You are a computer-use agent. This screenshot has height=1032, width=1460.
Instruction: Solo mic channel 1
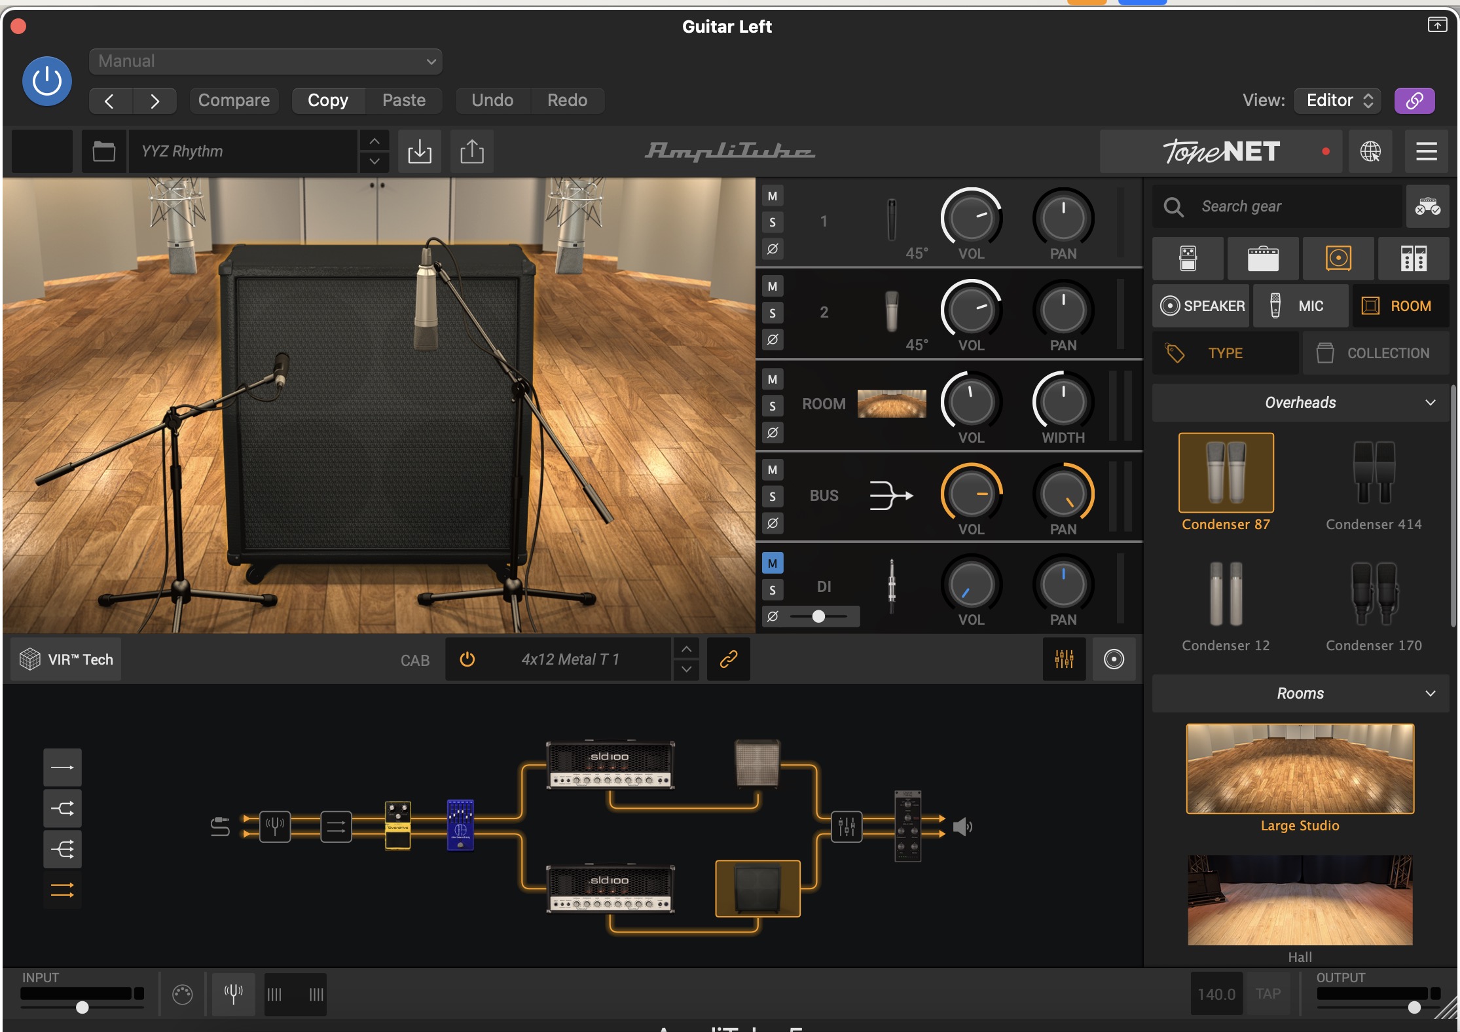point(773,223)
